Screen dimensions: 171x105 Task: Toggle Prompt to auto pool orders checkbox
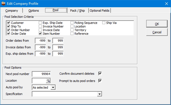pos(100,81)
